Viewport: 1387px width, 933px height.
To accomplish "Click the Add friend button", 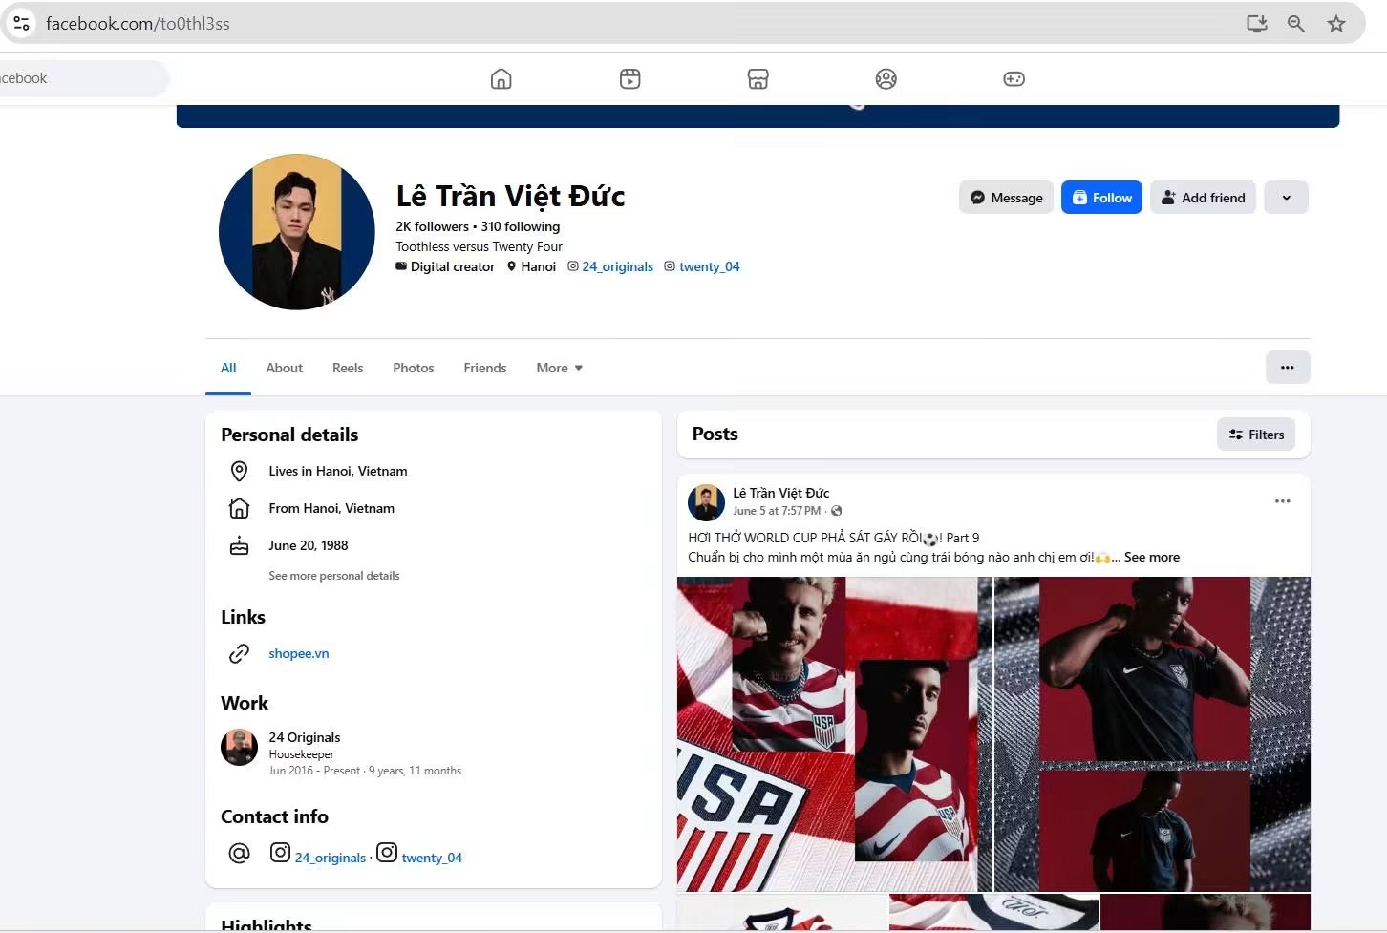I will click(x=1203, y=198).
